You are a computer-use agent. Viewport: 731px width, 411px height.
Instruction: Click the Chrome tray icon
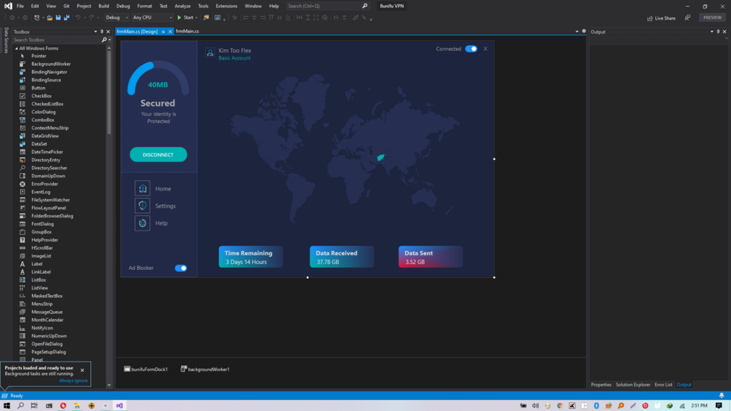pos(559,405)
